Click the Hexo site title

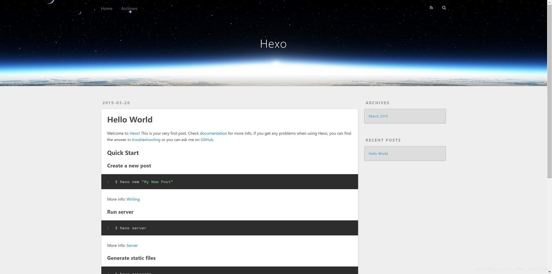273,44
